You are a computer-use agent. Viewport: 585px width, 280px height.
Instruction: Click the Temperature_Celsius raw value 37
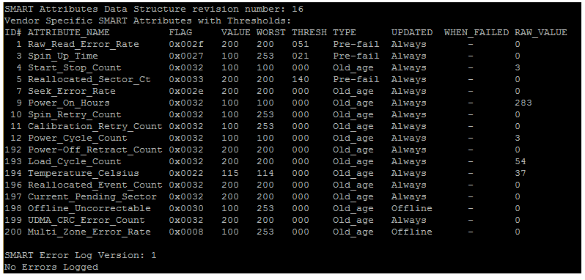click(520, 174)
